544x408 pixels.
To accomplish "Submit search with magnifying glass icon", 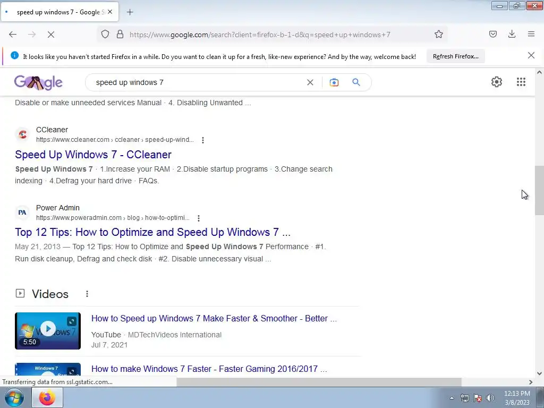I will pos(356,82).
